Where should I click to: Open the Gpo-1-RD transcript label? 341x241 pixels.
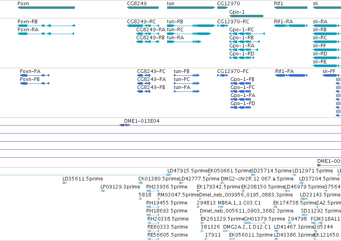pyautogui.click(x=242, y=54)
